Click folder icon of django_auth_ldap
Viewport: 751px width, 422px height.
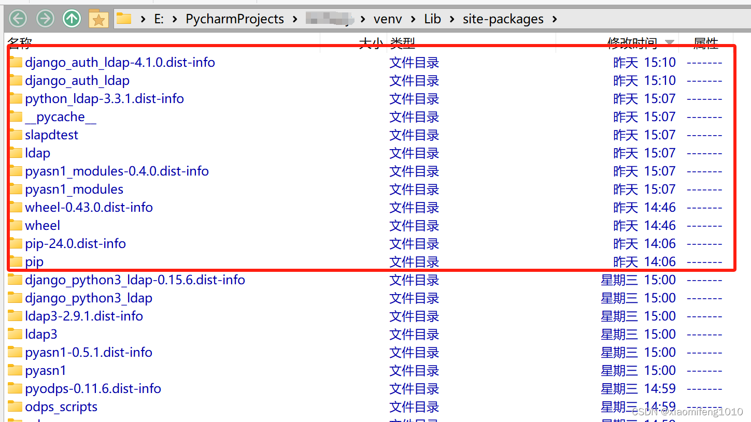coord(16,80)
